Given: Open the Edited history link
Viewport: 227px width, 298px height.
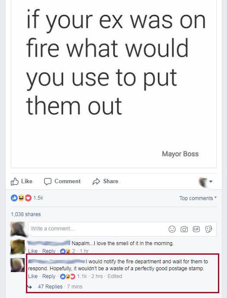Looking at the screenshot, I should [115, 276].
